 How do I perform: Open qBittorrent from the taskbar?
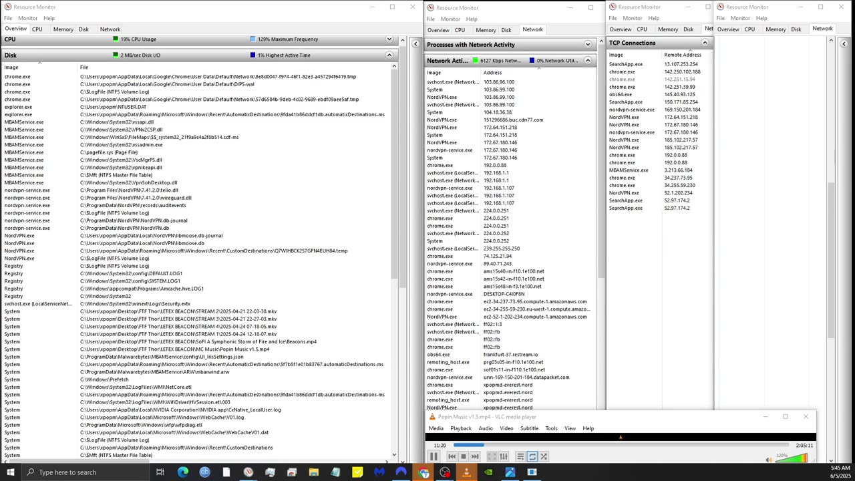204,472
